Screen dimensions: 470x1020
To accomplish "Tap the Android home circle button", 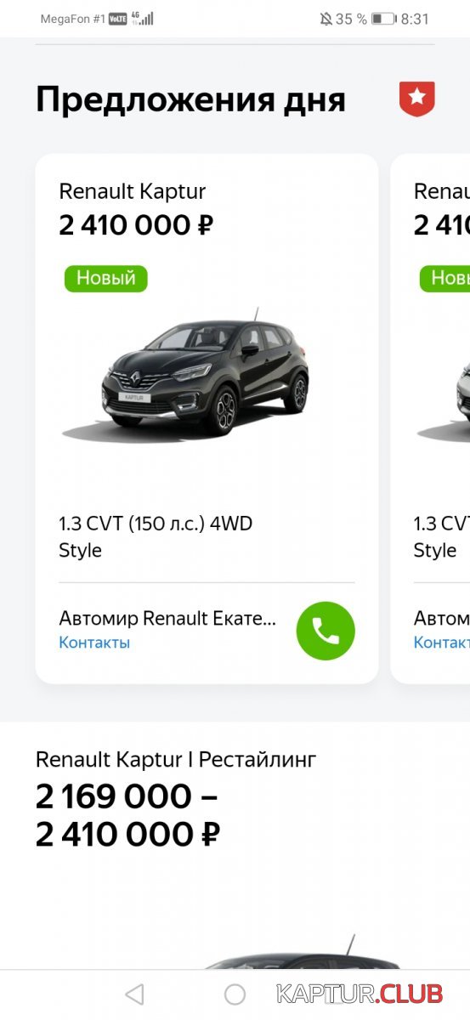I will tap(235, 994).
